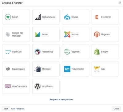Click the Jimdo logo icon
123x112 pixels.
point(38,34)
